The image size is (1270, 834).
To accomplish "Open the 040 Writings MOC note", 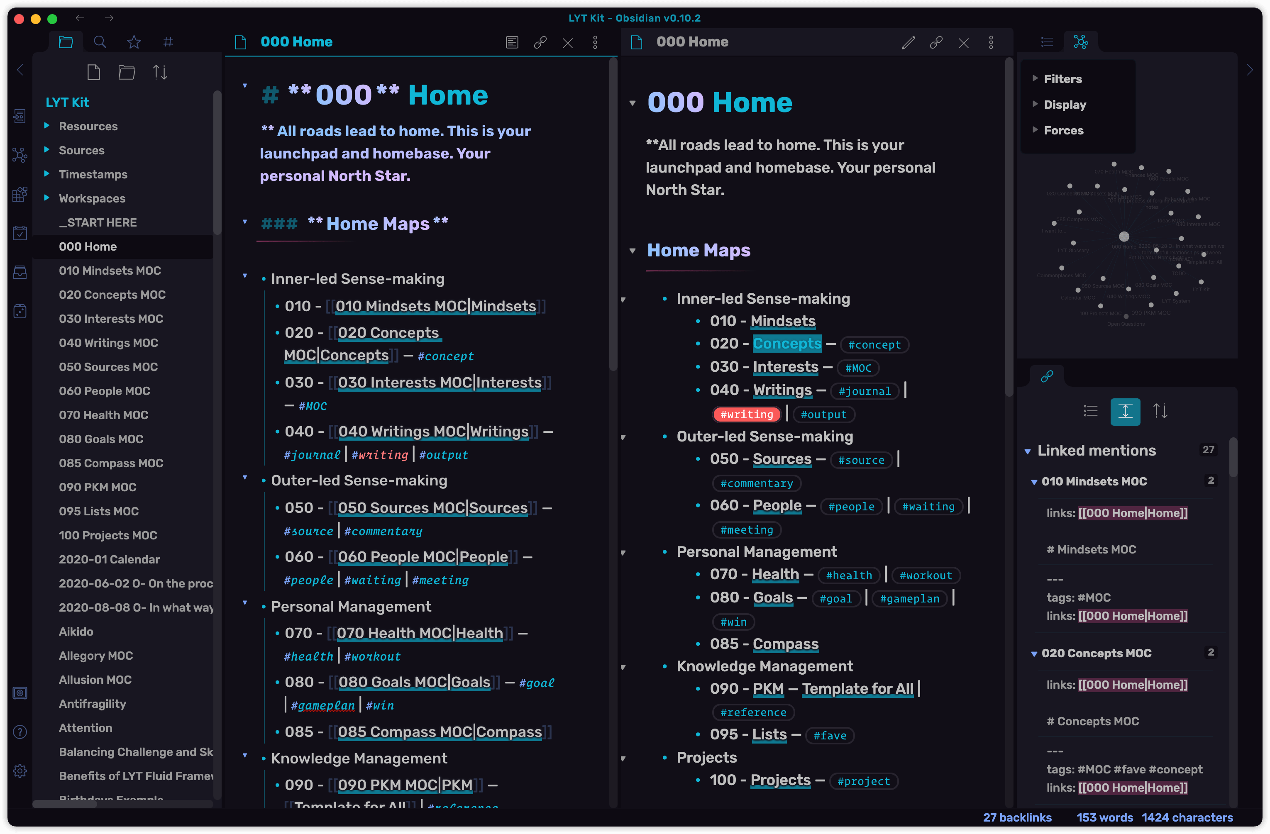I will (108, 343).
